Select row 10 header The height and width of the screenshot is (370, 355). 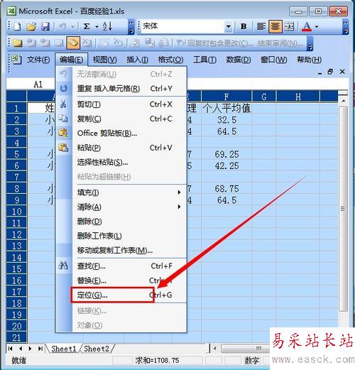click(x=16, y=212)
